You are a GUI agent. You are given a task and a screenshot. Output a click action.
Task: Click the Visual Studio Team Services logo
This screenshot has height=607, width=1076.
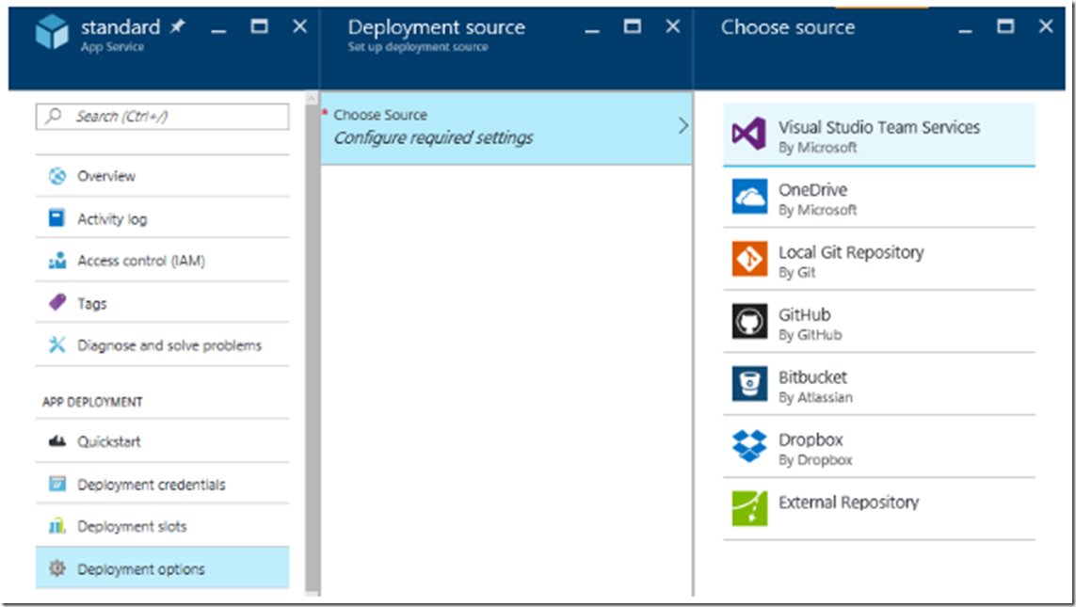pos(748,134)
